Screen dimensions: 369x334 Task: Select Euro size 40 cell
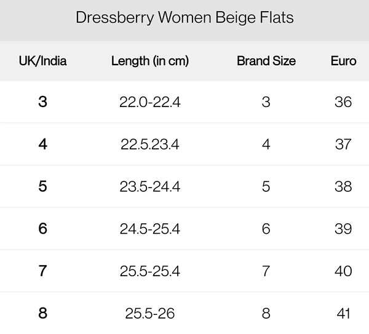(343, 271)
